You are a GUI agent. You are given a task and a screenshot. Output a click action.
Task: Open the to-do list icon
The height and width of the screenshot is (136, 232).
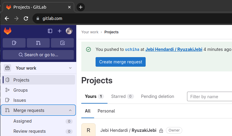(62, 43)
